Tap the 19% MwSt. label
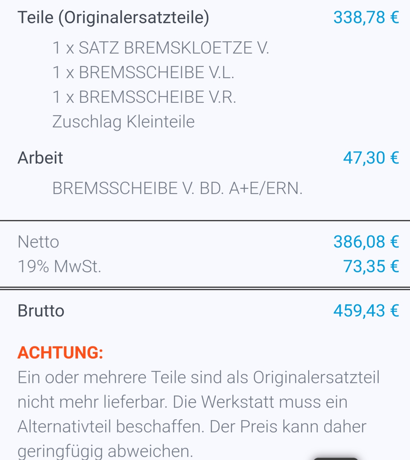The height and width of the screenshot is (460, 410). [x=59, y=266]
